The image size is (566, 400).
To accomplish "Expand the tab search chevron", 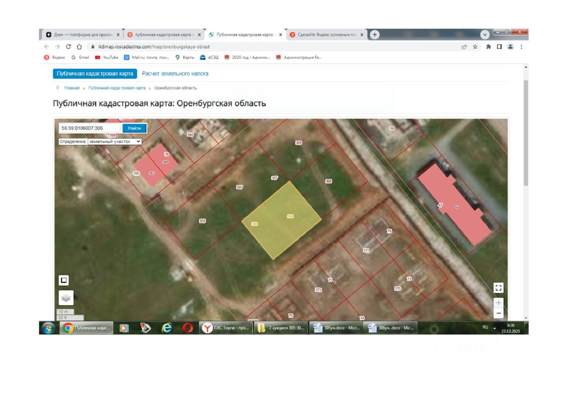I will tap(485, 34).
